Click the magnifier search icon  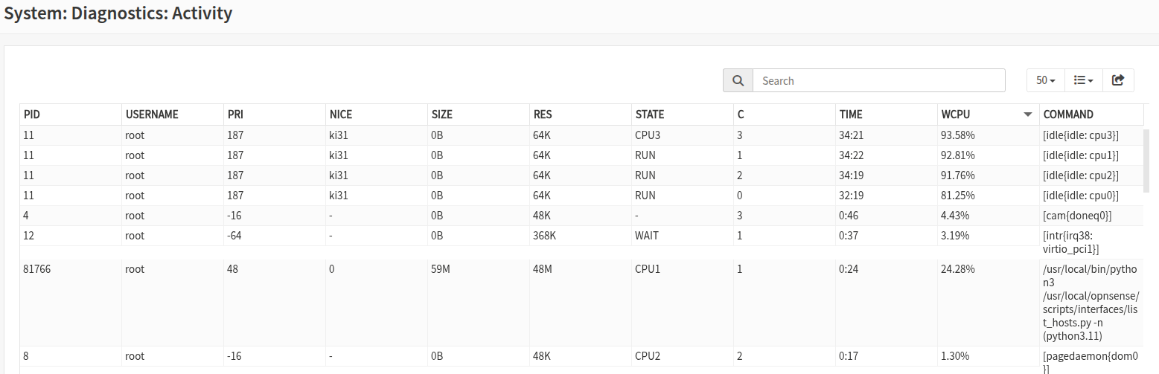(738, 80)
